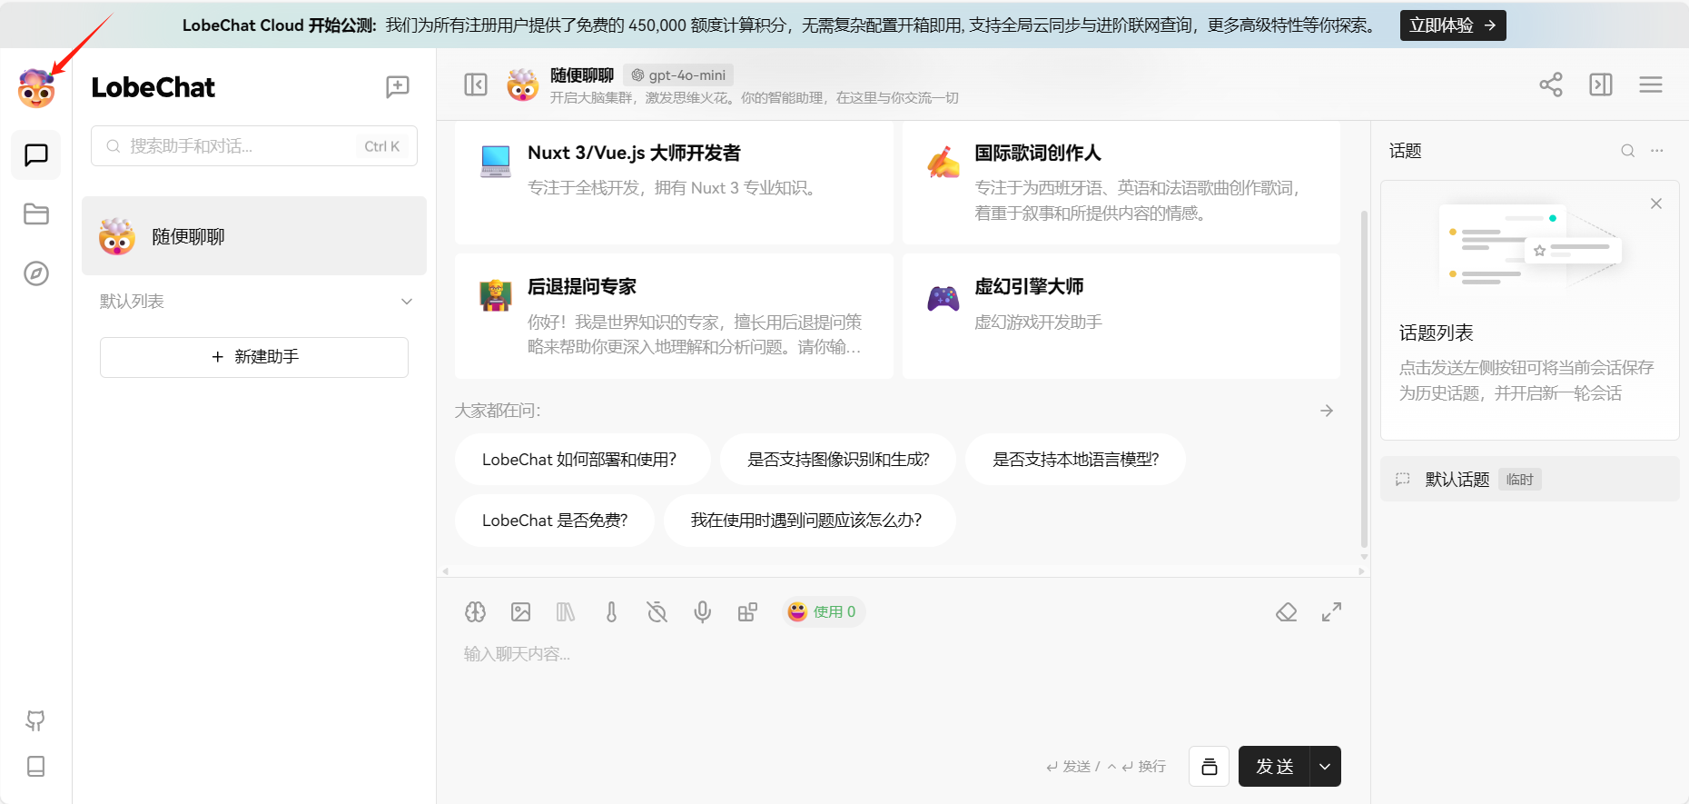The image size is (1689, 804).
Task: Share the conversation with share icon
Action: (1551, 84)
